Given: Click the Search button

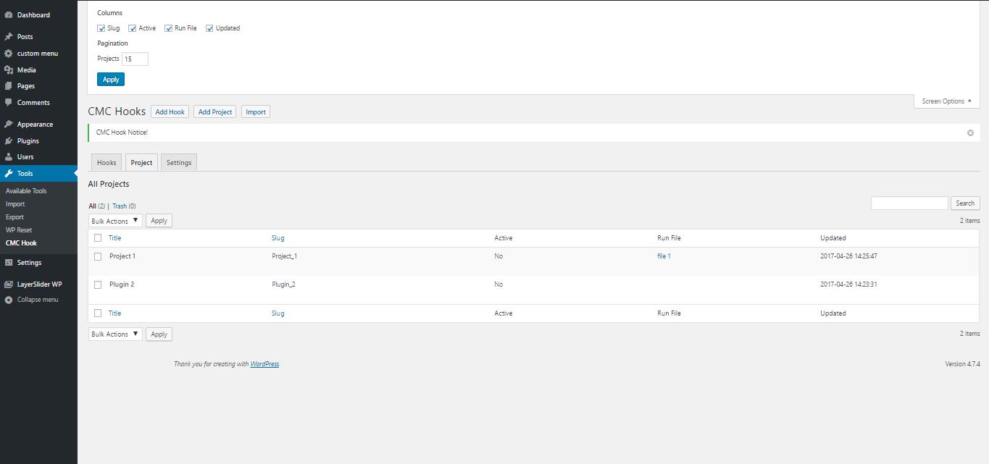Looking at the screenshot, I should (x=965, y=203).
